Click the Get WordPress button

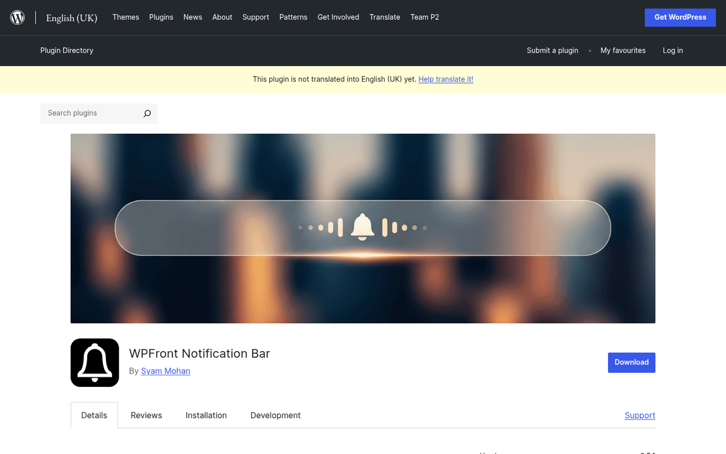click(680, 17)
